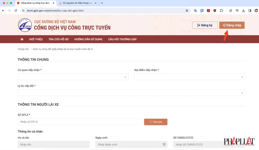
Task: Open the 'Cơ quan tiếp nhận' dropdown
Action: pos(73,77)
